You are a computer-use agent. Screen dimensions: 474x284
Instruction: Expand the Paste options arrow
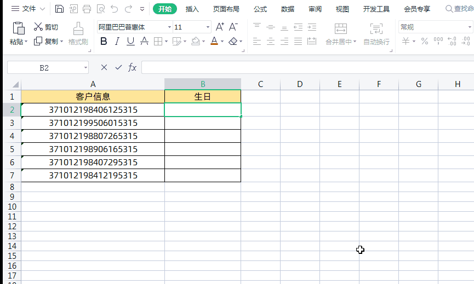(26, 42)
